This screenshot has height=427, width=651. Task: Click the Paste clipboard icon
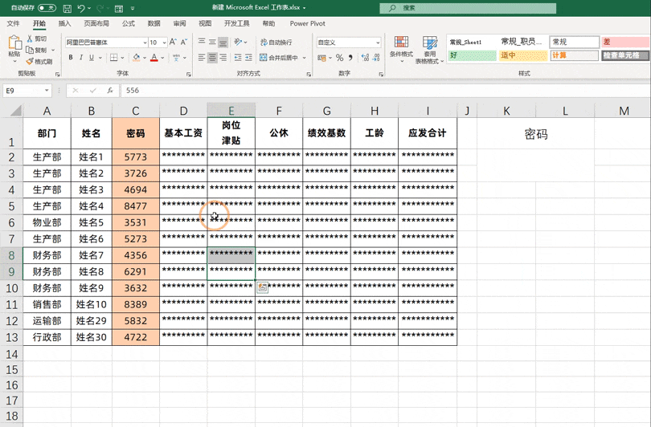[14, 43]
